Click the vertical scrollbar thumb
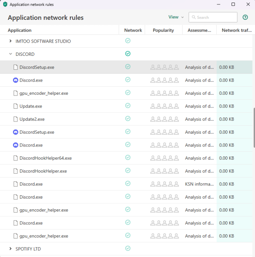255x257 pixels. point(254,128)
